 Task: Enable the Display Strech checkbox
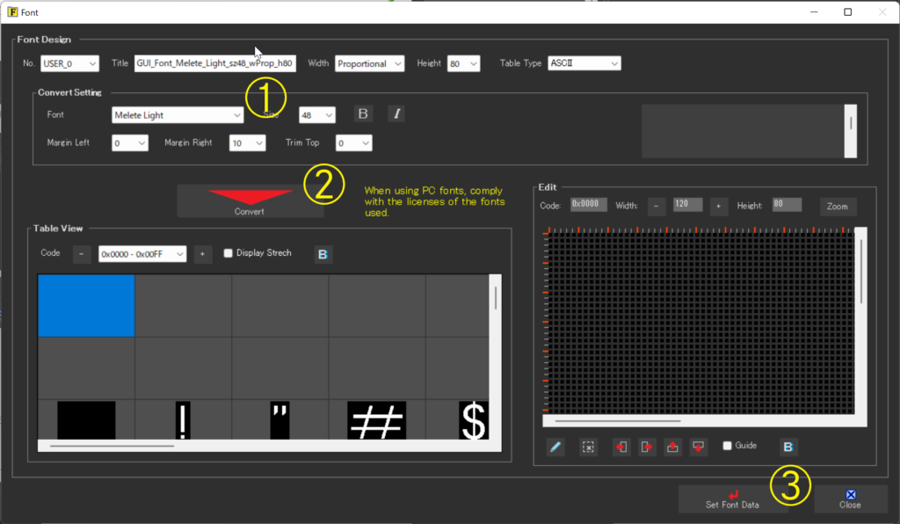pyautogui.click(x=229, y=253)
